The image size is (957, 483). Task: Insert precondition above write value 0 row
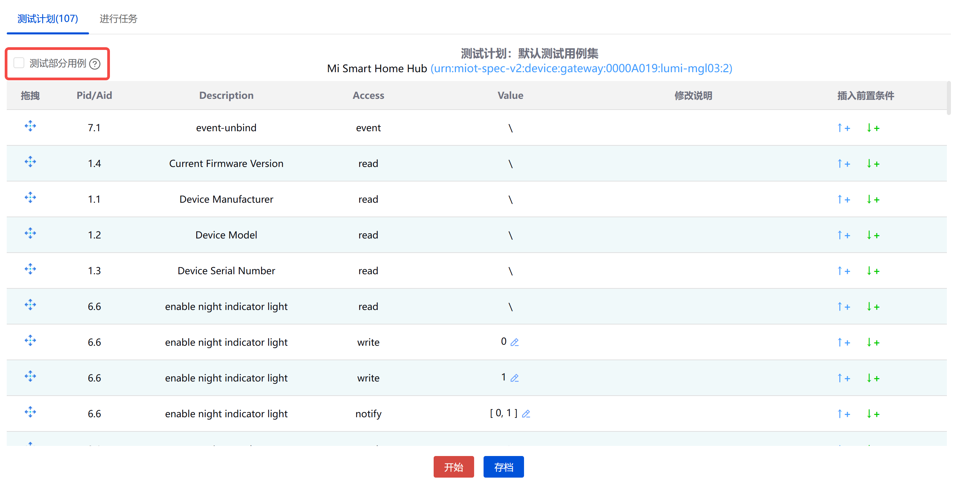coord(843,342)
